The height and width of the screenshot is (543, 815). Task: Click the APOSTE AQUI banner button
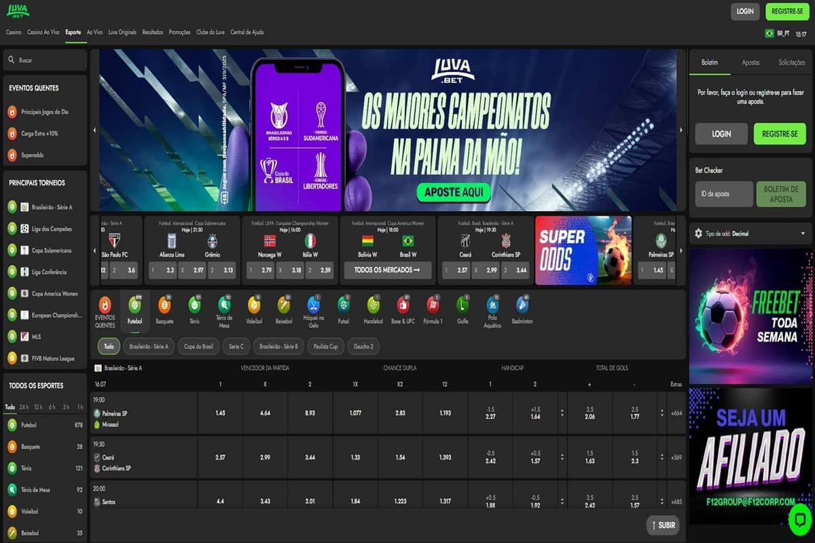pyautogui.click(x=454, y=192)
